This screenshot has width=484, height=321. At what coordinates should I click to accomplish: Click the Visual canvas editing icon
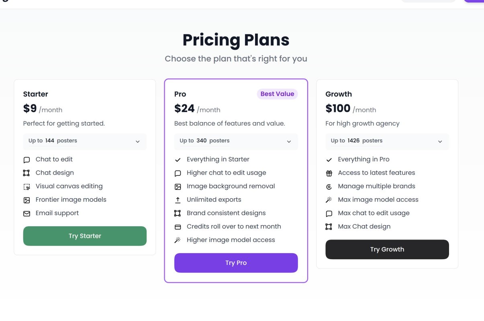(27, 187)
